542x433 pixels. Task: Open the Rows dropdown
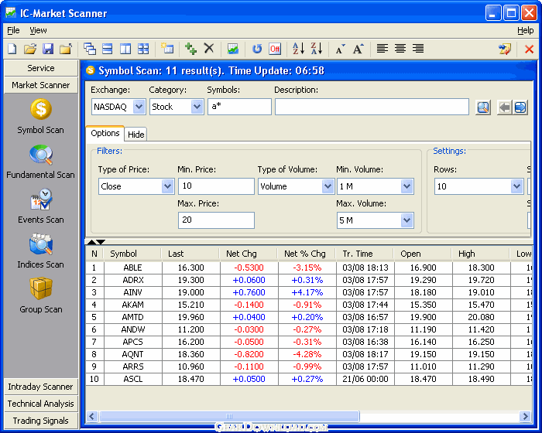(516, 186)
